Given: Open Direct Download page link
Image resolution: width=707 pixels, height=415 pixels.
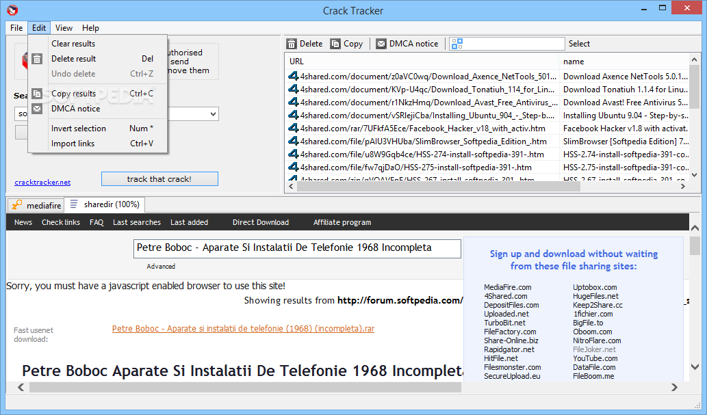Looking at the screenshot, I should pyautogui.click(x=261, y=222).
